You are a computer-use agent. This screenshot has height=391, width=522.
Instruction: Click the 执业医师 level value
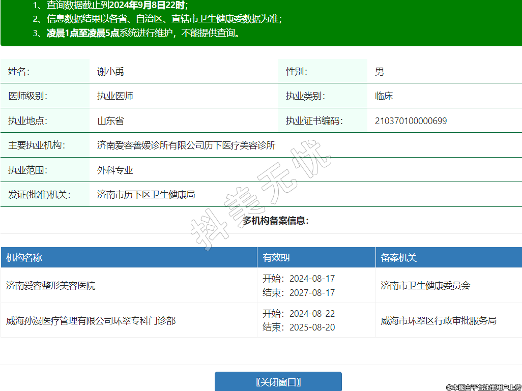tap(115, 96)
